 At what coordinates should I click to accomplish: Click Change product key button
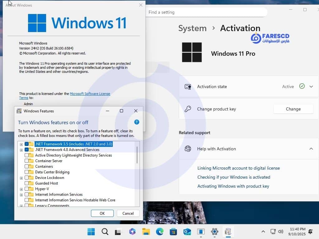point(293,109)
